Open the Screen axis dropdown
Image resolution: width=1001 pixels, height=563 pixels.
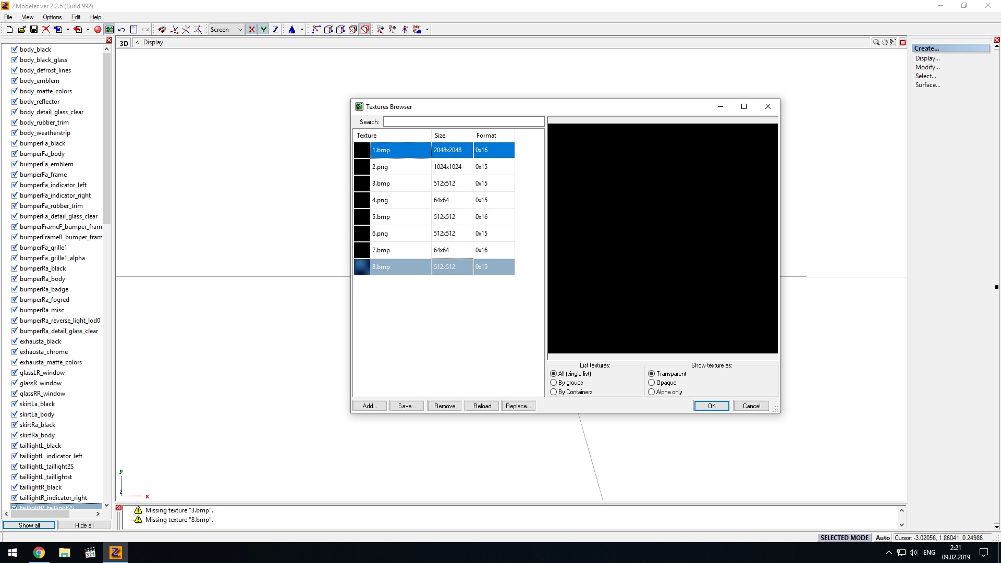click(240, 30)
